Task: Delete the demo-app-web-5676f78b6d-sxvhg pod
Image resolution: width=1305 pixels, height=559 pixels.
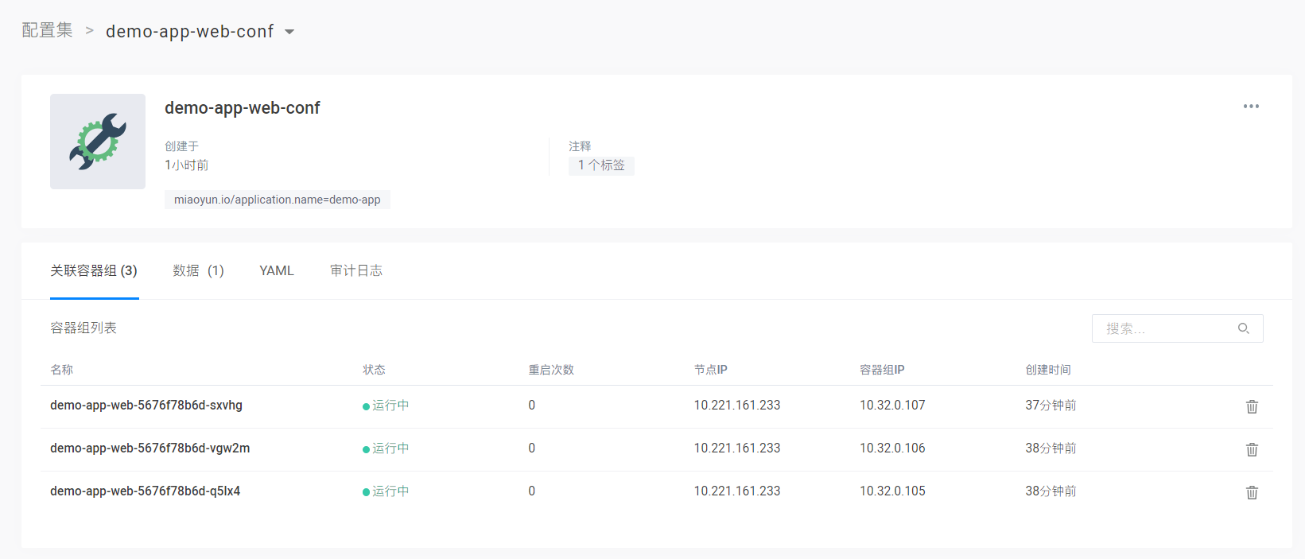Action: click(x=1252, y=406)
